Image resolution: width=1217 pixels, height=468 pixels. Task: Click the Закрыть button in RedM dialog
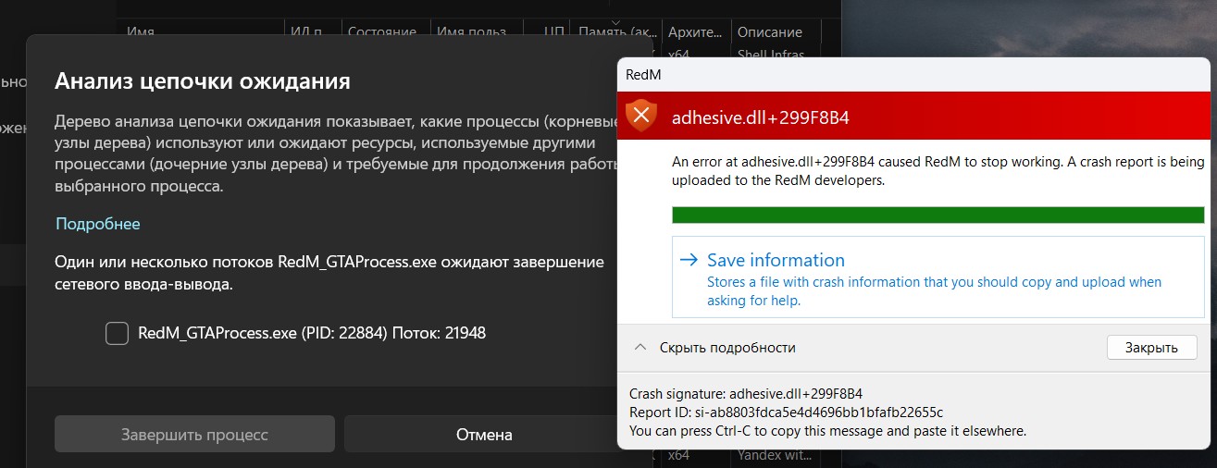[x=1151, y=348]
